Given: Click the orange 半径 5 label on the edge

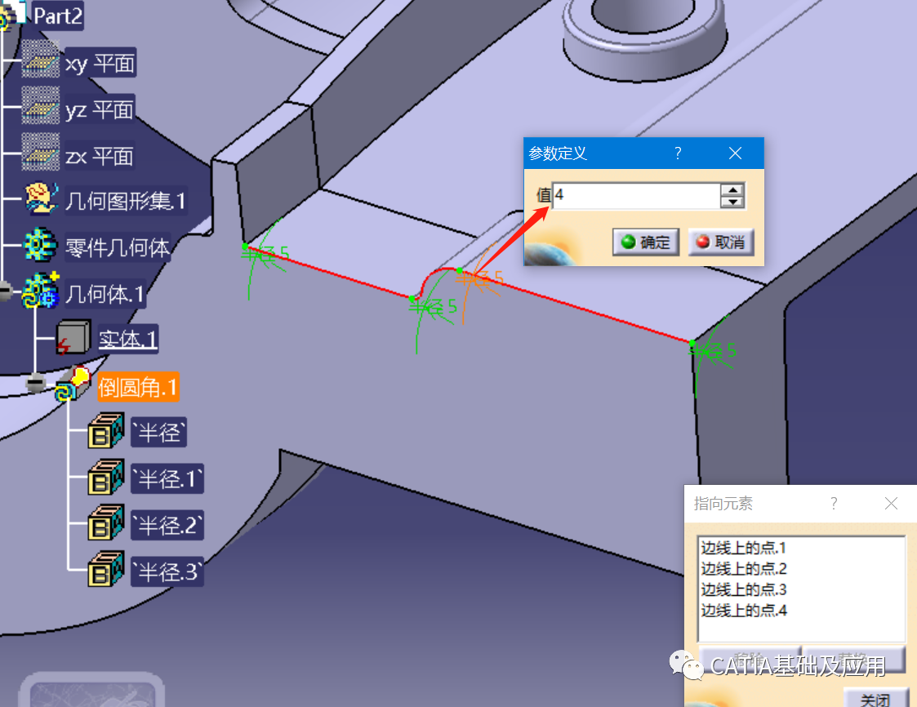Looking at the screenshot, I should click(x=480, y=278).
